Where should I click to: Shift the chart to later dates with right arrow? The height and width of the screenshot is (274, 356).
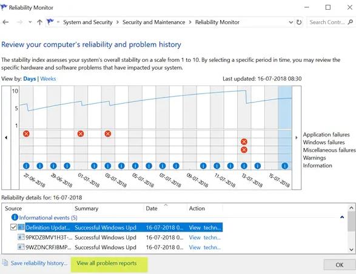pyautogui.click(x=297, y=138)
